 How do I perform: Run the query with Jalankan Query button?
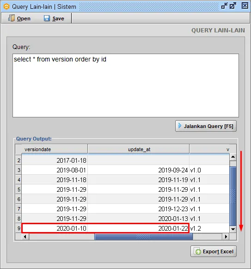tap(206, 126)
